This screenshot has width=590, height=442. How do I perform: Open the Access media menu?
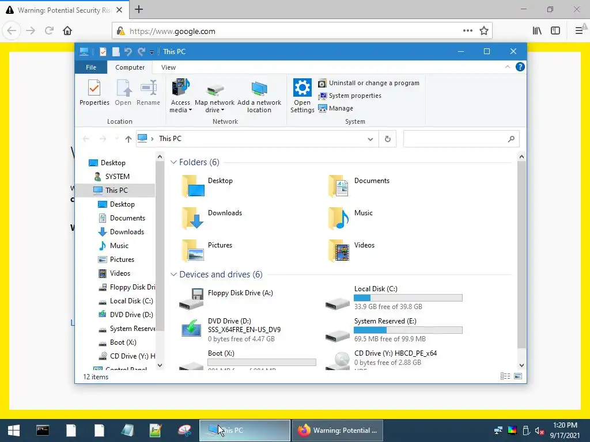(180, 96)
